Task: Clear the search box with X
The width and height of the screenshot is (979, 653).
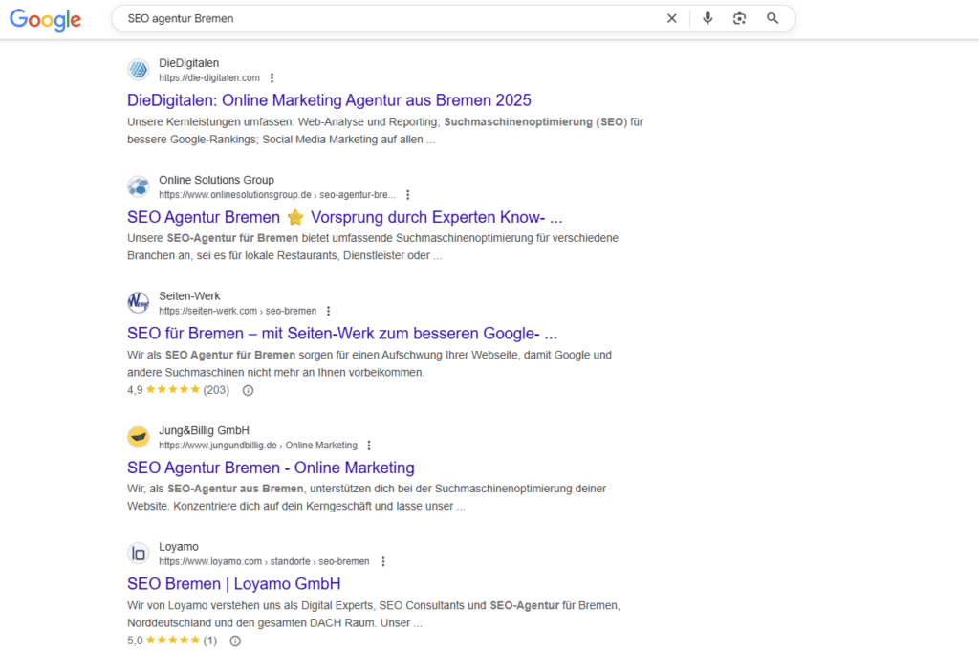Action: point(672,19)
